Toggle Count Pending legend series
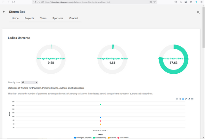The image size is (205, 139). 100,138
